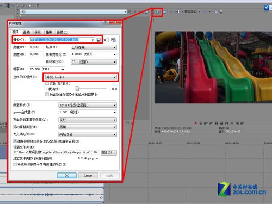Uncheck adjust source media to match project checkbox
The width and height of the screenshot is (272, 204).
[x=15, y=141]
